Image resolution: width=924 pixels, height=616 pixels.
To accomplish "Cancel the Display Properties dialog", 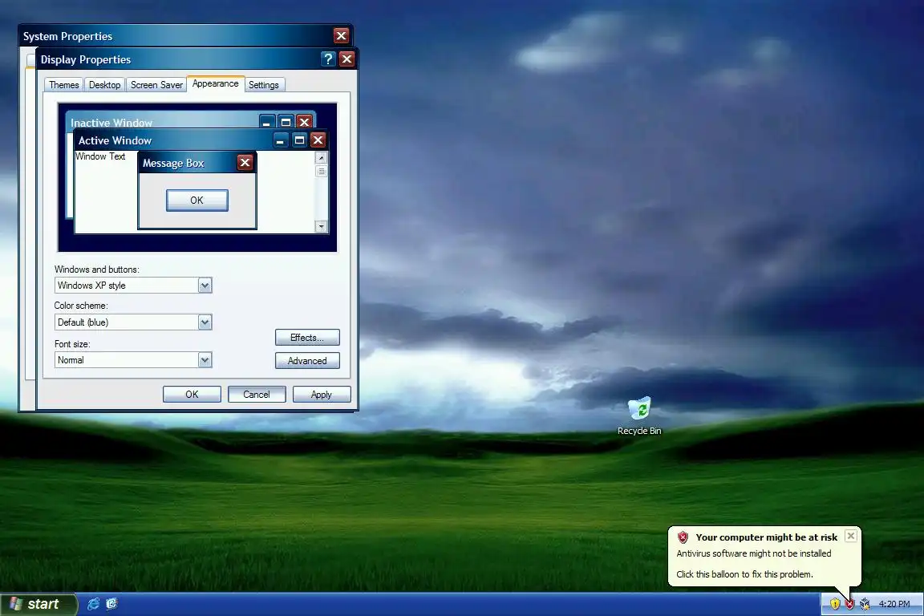I will 257,395.
